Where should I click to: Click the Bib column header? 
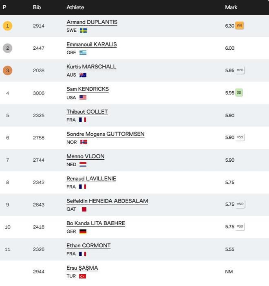[37, 7]
